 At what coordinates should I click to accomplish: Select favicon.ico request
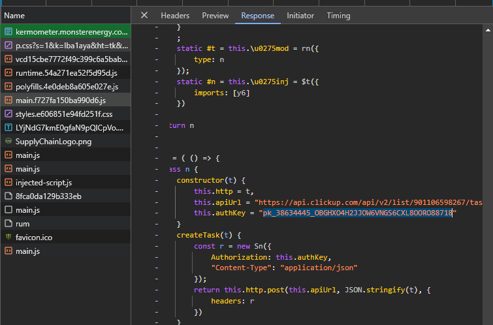coord(65,237)
